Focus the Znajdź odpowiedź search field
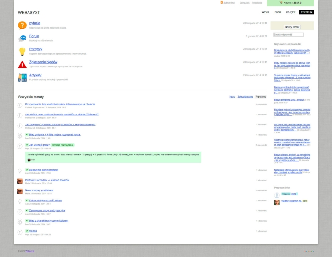 [x=288, y=35]
